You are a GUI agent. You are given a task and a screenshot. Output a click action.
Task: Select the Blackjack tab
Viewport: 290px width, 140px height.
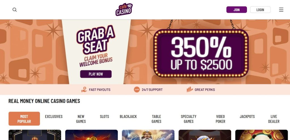[128, 116]
